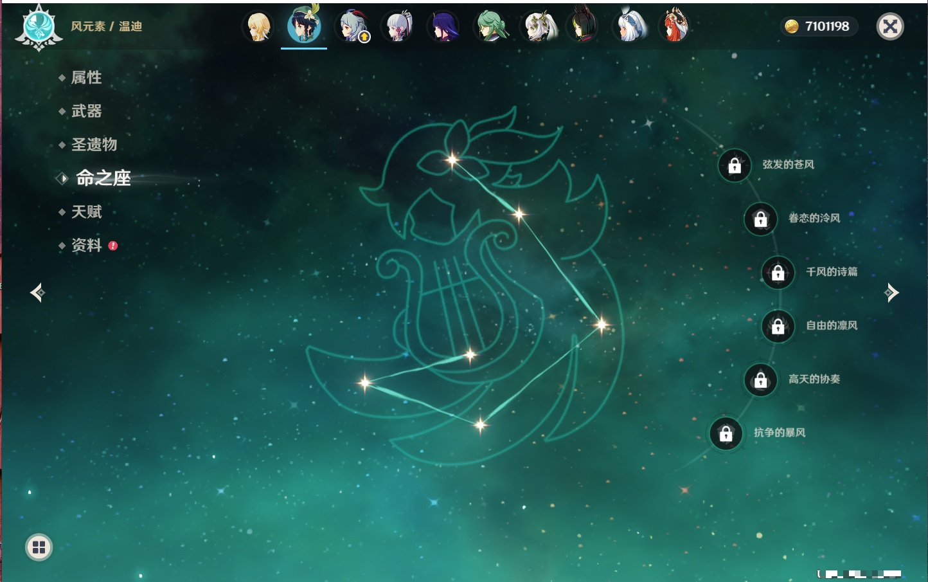
Task: Select the blonde Traveler character portrait
Action: pyautogui.click(x=258, y=27)
